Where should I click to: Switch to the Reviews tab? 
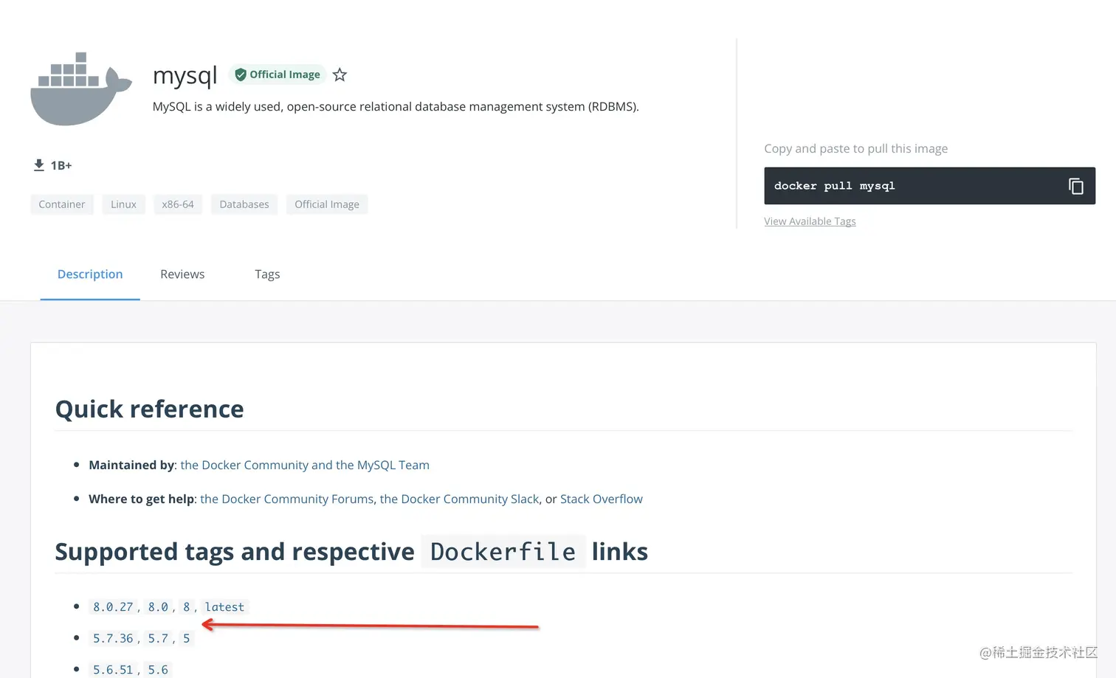(x=182, y=274)
